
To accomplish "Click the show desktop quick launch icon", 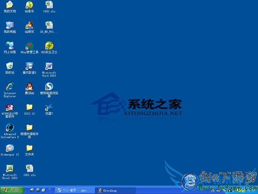I will (x=38, y=190).
